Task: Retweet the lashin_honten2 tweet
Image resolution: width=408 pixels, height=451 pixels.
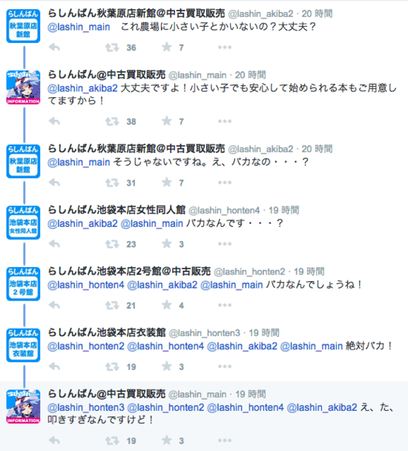Action: point(112,305)
